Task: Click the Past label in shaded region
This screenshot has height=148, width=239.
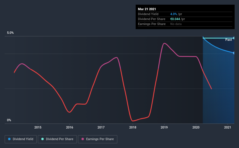Action: pyautogui.click(x=229, y=40)
